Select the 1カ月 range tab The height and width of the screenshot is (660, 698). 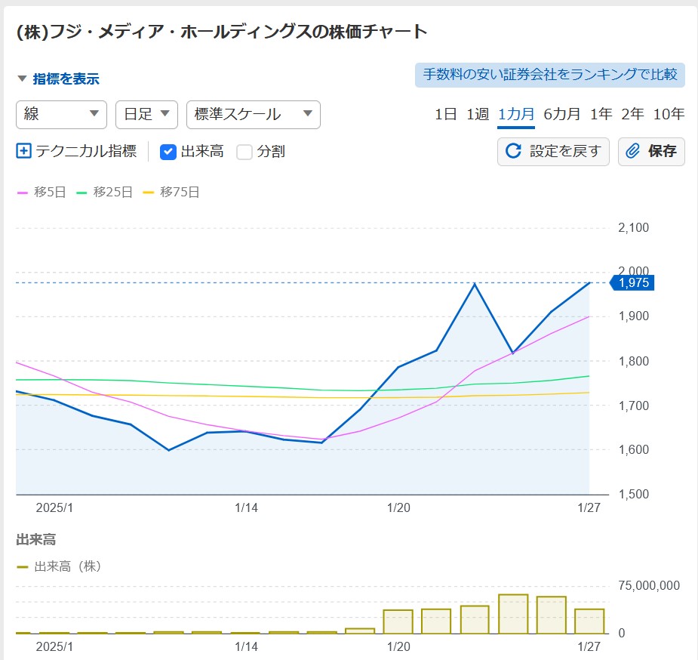click(x=516, y=115)
